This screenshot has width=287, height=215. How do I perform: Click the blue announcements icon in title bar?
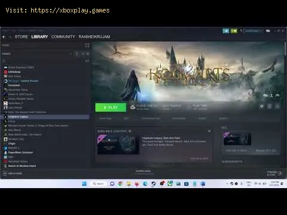[x=226, y=31]
